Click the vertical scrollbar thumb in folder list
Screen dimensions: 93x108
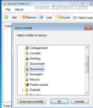(87, 64)
